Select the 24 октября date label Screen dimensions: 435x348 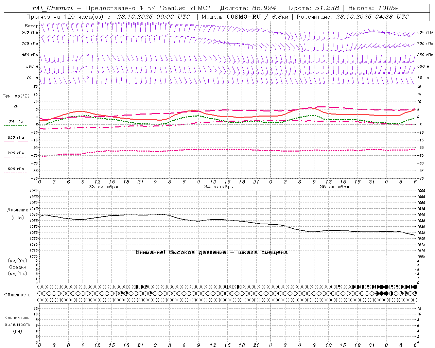coord(219,187)
